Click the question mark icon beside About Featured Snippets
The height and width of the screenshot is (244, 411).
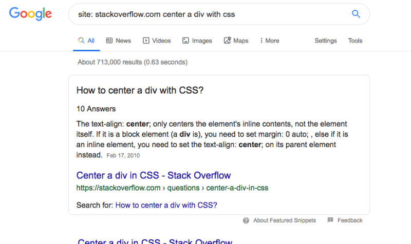click(246, 220)
